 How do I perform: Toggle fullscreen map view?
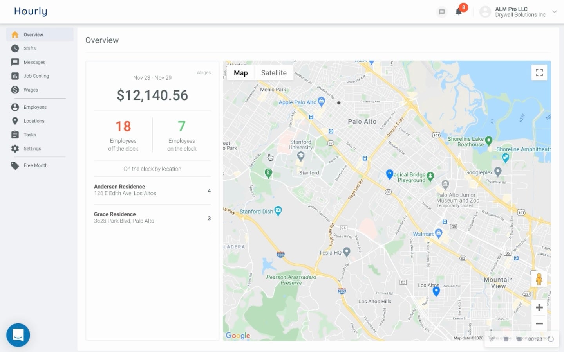click(x=539, y=72)
